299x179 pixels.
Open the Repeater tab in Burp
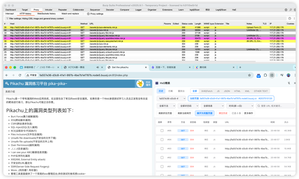[63, 10]
